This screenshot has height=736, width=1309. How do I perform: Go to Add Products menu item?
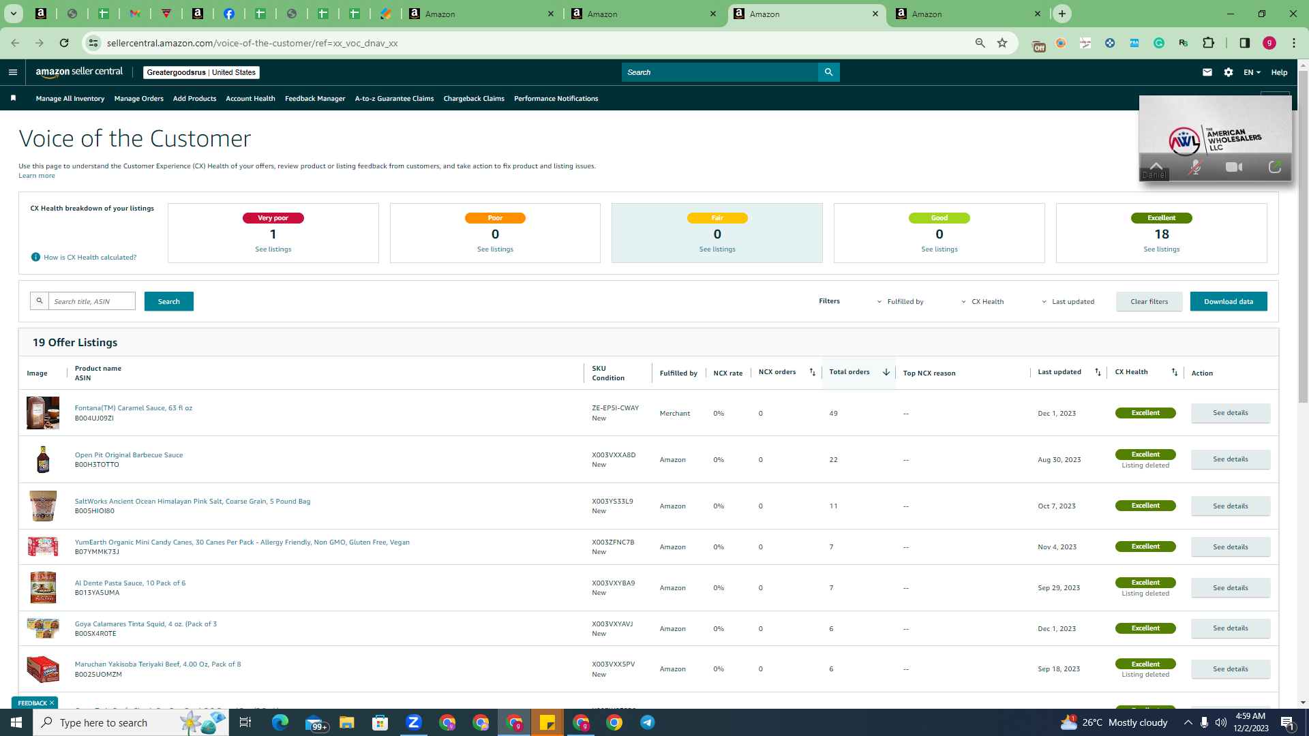coord(194,98)
